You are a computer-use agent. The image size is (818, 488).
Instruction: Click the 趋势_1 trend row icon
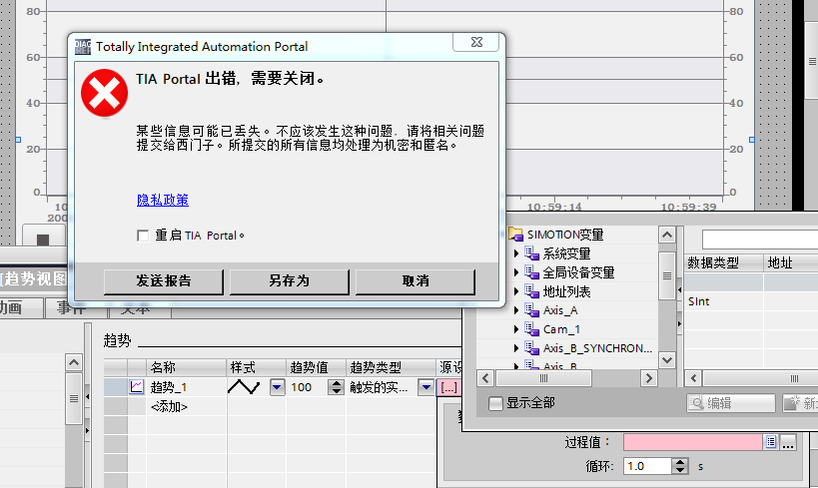137,387
